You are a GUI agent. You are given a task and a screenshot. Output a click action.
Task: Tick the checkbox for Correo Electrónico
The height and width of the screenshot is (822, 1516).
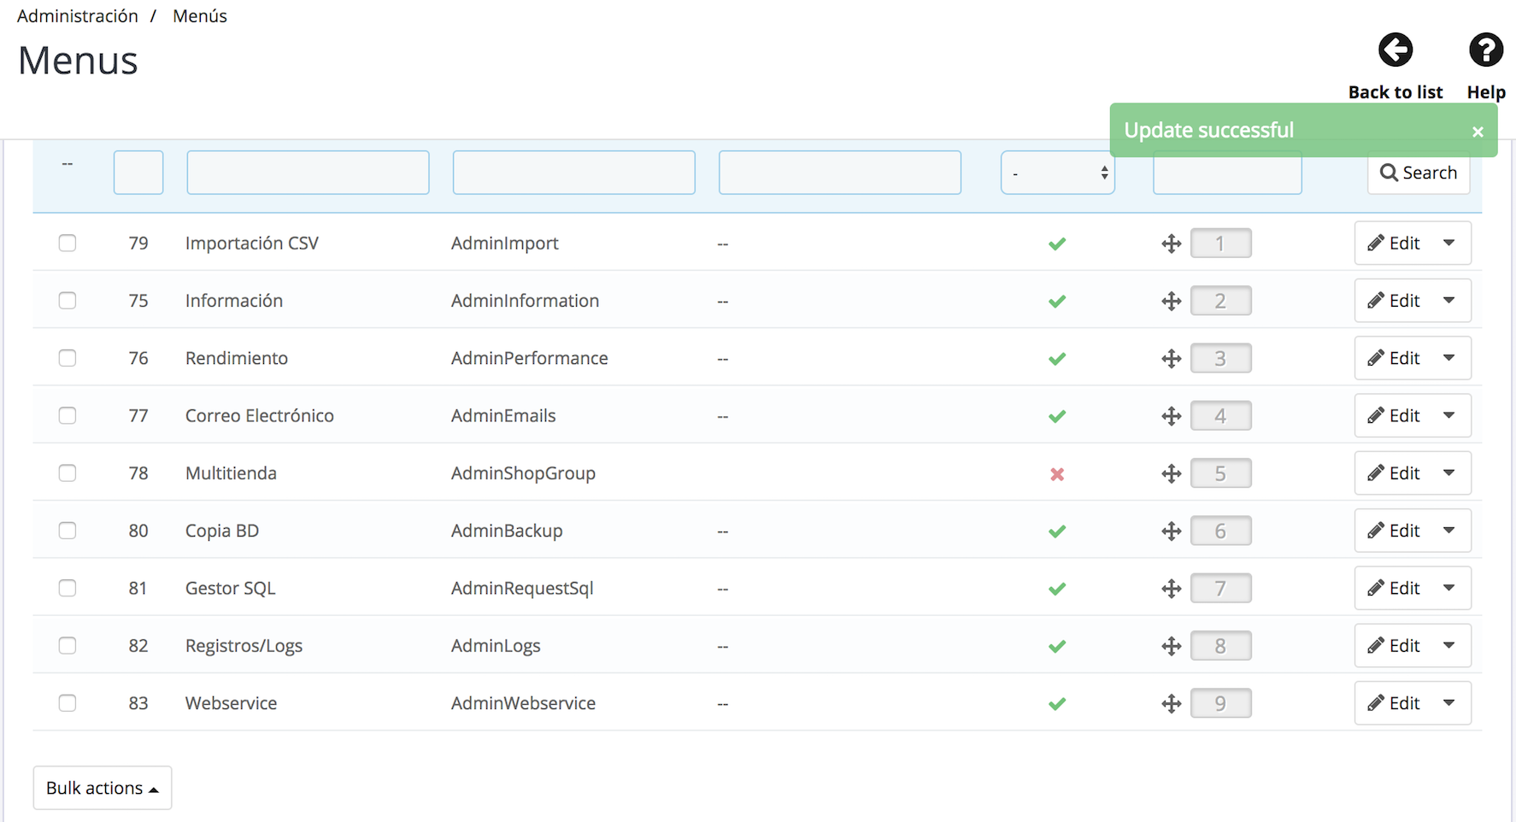point(68,416)
